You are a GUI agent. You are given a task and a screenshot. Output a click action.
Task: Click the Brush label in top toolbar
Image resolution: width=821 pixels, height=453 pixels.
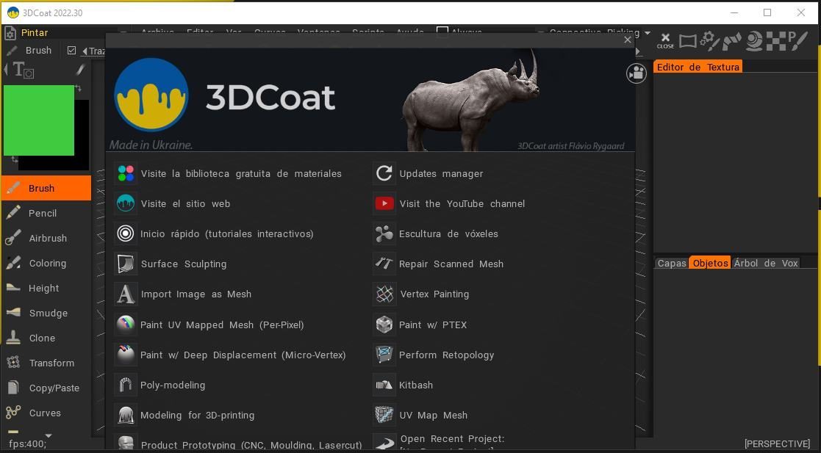[38, 50]
